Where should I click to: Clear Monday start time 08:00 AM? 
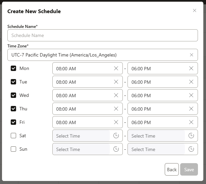point(116,68)
